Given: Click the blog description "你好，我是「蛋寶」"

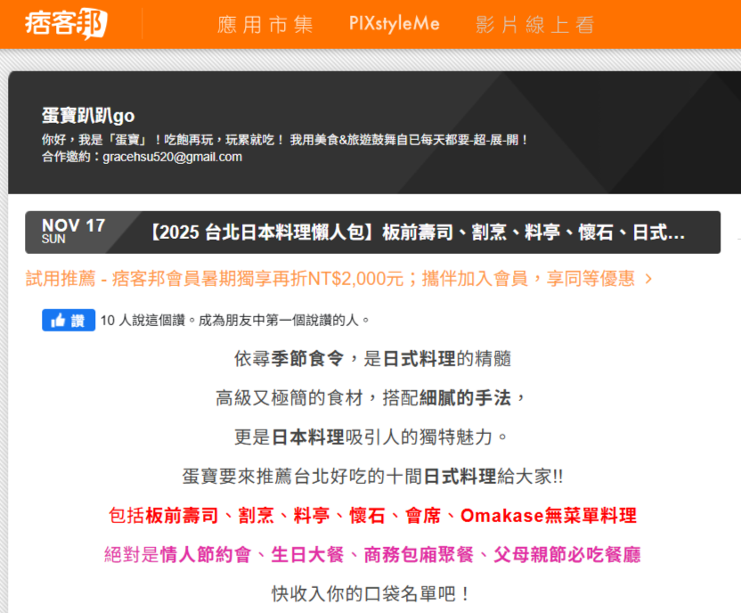Looking at the screenshot, I should click(95, 140).
